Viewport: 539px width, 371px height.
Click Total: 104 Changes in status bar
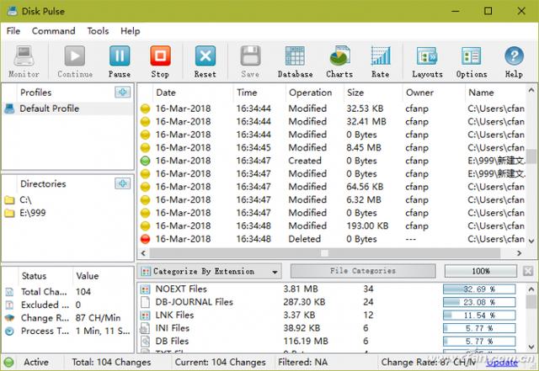click(x=111, y=362)
